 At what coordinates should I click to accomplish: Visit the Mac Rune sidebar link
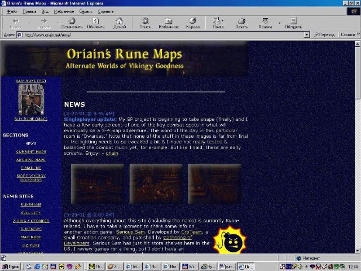point(31,237)
